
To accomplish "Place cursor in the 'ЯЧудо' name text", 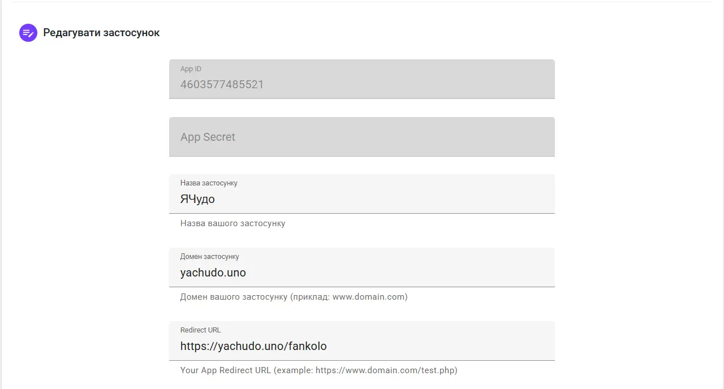I will coord(197,200).
